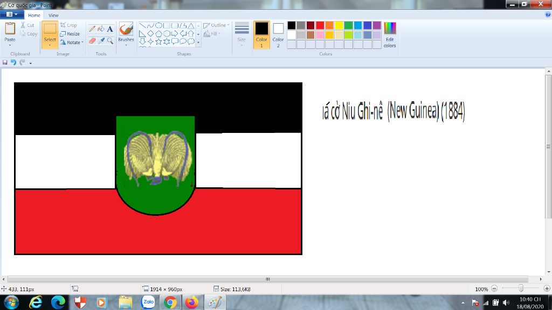This screenshot has height=310, width=552.
Task: Select the Pencil tool
Action: 92,29
